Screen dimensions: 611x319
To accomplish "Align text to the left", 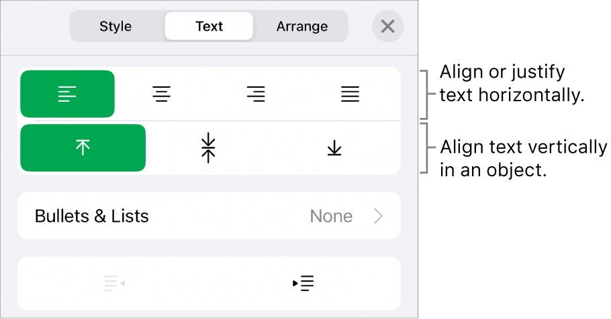I will [67, 94].
